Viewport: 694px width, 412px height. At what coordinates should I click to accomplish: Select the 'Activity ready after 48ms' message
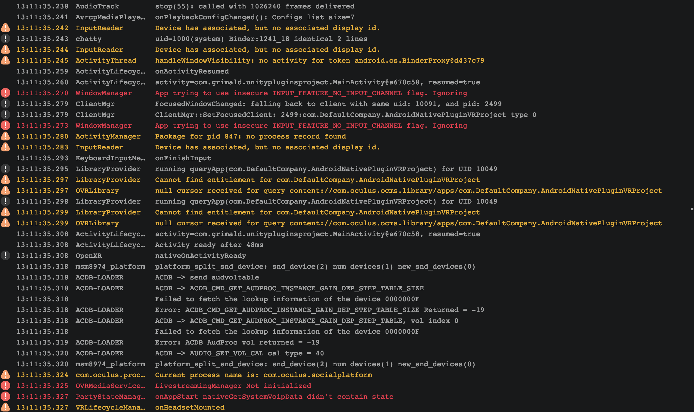tap(209, 245)
